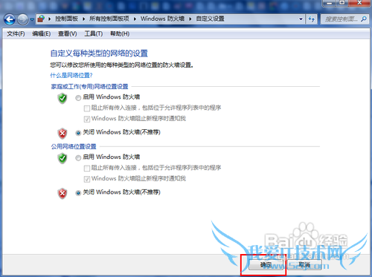The image size is (372, 277).
Task: Click the Windows 防火墙 breadcrumb
Action: [162, 19]
